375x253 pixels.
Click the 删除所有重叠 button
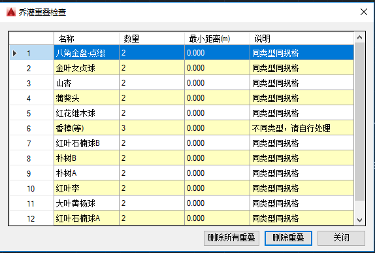coord(231,238)
